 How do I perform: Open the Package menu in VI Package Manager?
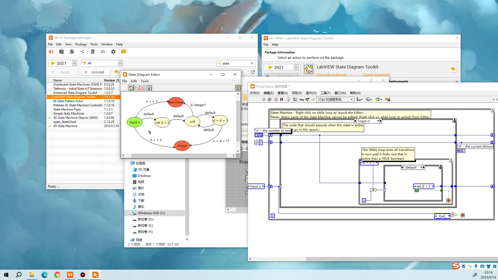point(81,44)
